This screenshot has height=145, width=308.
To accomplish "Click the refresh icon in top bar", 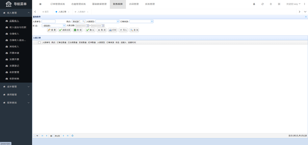I will [x=263, y=4].
